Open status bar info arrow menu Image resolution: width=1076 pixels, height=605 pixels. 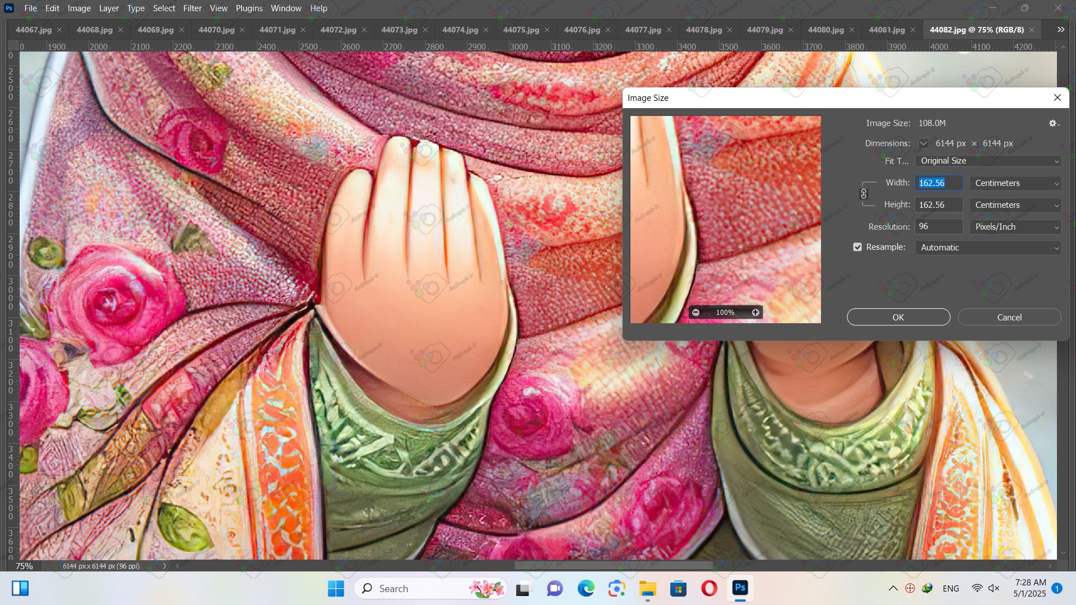click(165, 566)
